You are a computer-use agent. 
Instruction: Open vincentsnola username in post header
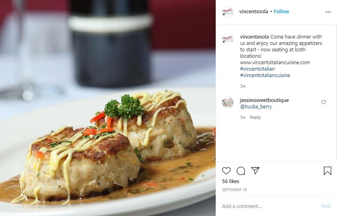click(253, 12)
